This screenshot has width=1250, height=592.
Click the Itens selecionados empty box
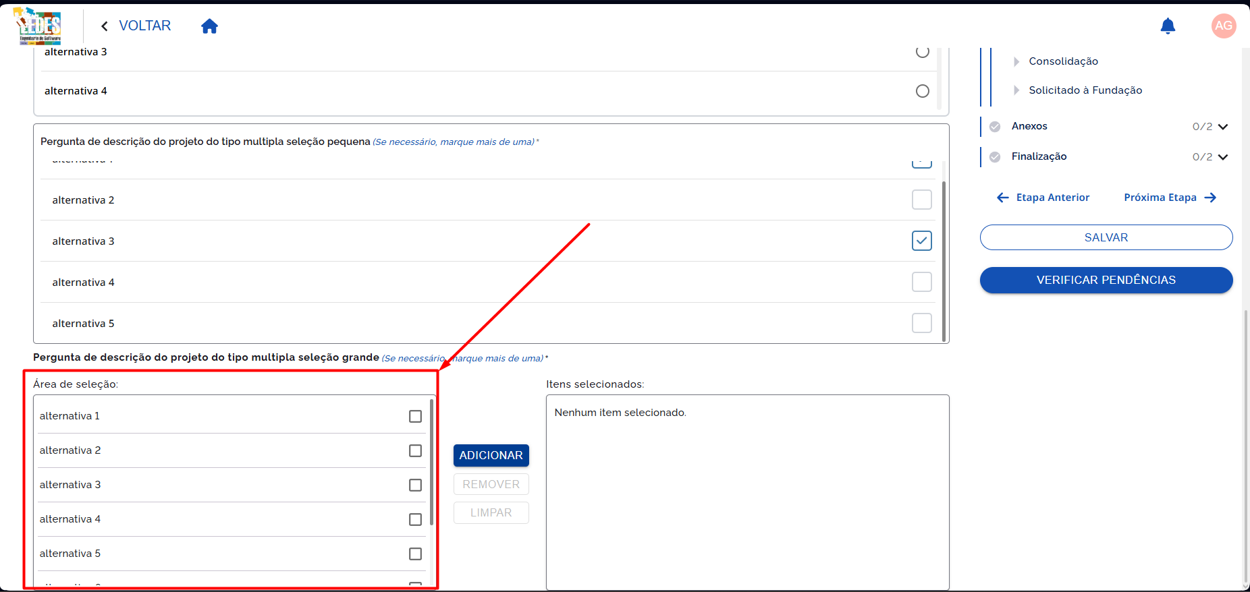point(748,493)
